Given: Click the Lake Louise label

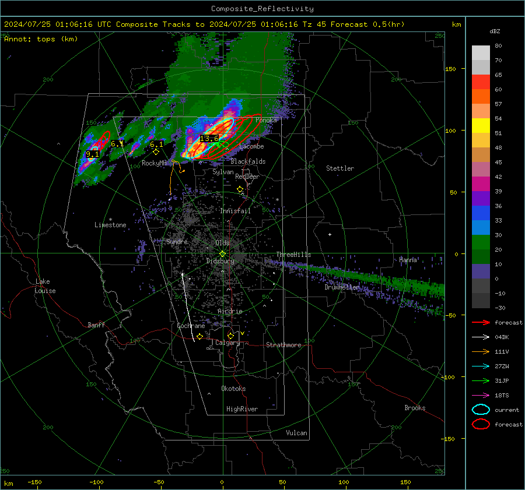Looking at the screenshot, I should tap(45, 286).
